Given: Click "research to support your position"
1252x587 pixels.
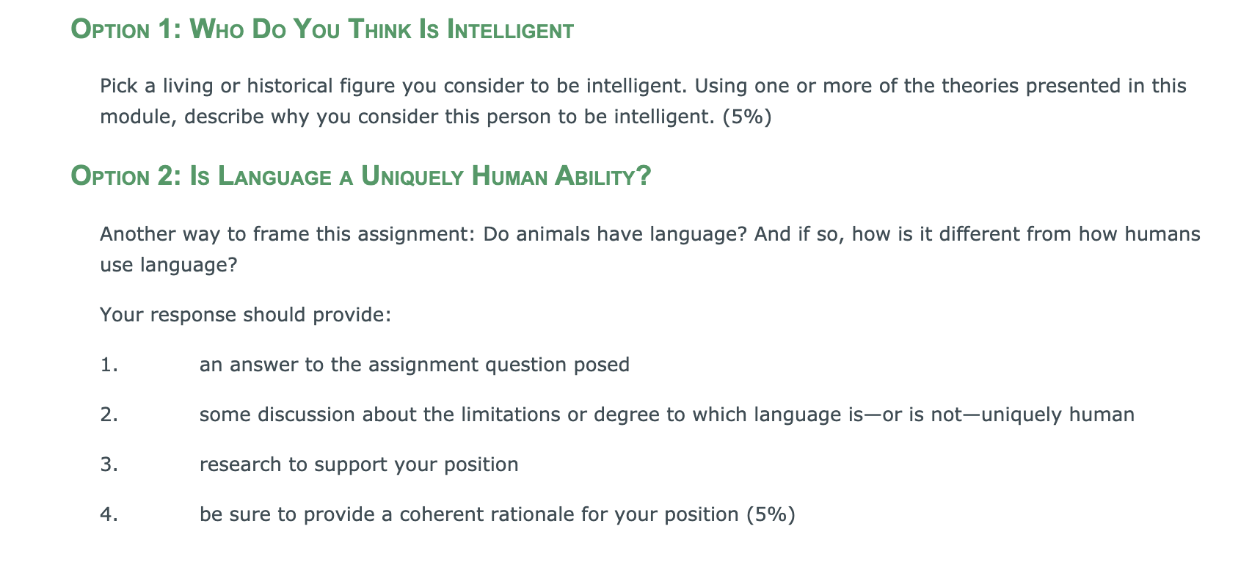Looking at the screenshot, I should [359, 464].
